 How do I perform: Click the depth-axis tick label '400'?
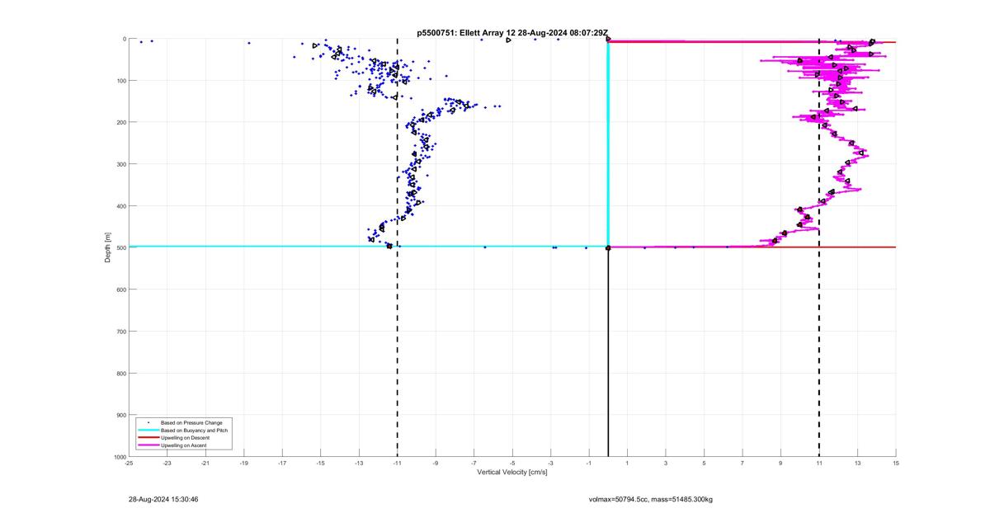pos(120,206)
